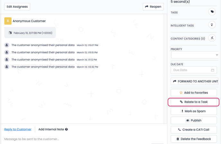Reopen the feedback ticket

(x=153, y=7)
